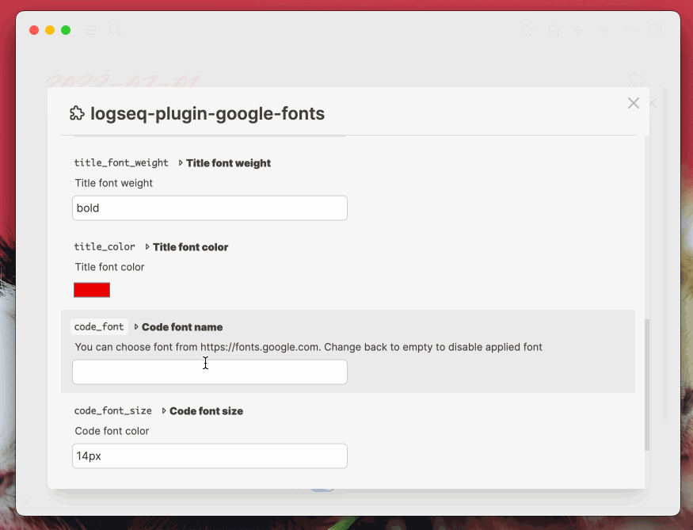Click the fonts.google.com description text

tap(309, 347)
